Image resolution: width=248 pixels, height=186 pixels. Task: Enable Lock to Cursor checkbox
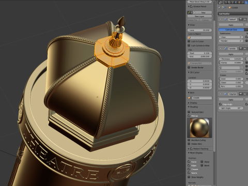coord(189,41)
